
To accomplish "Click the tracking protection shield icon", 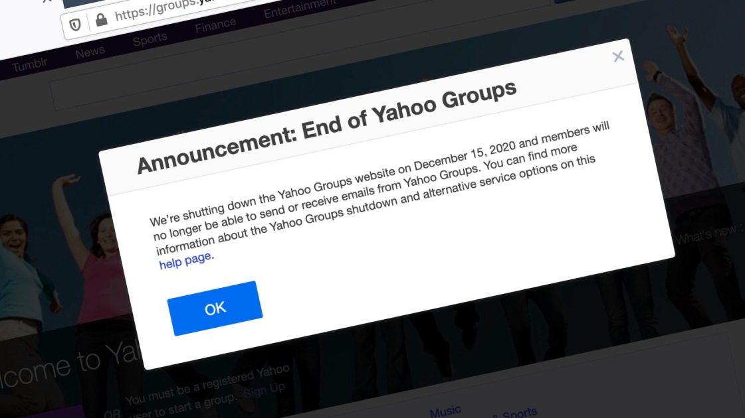I will pos(75,24).
